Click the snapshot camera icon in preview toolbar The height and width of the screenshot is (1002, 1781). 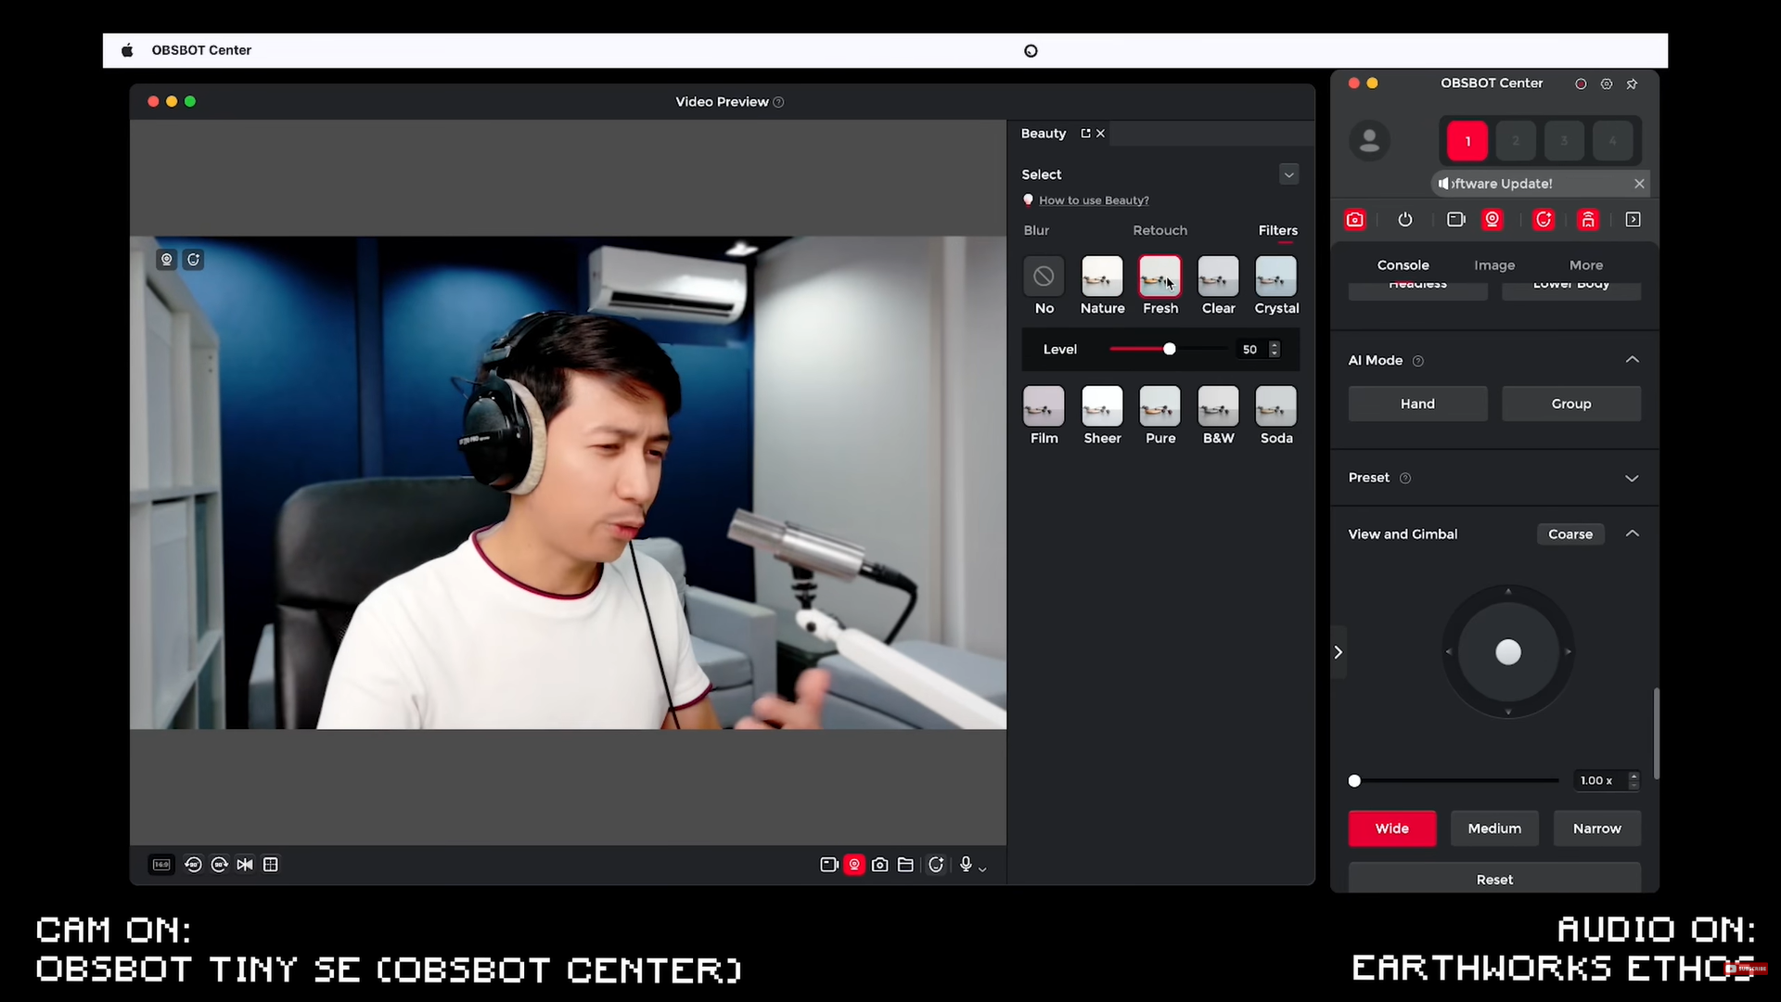click(x=879, y=865)
